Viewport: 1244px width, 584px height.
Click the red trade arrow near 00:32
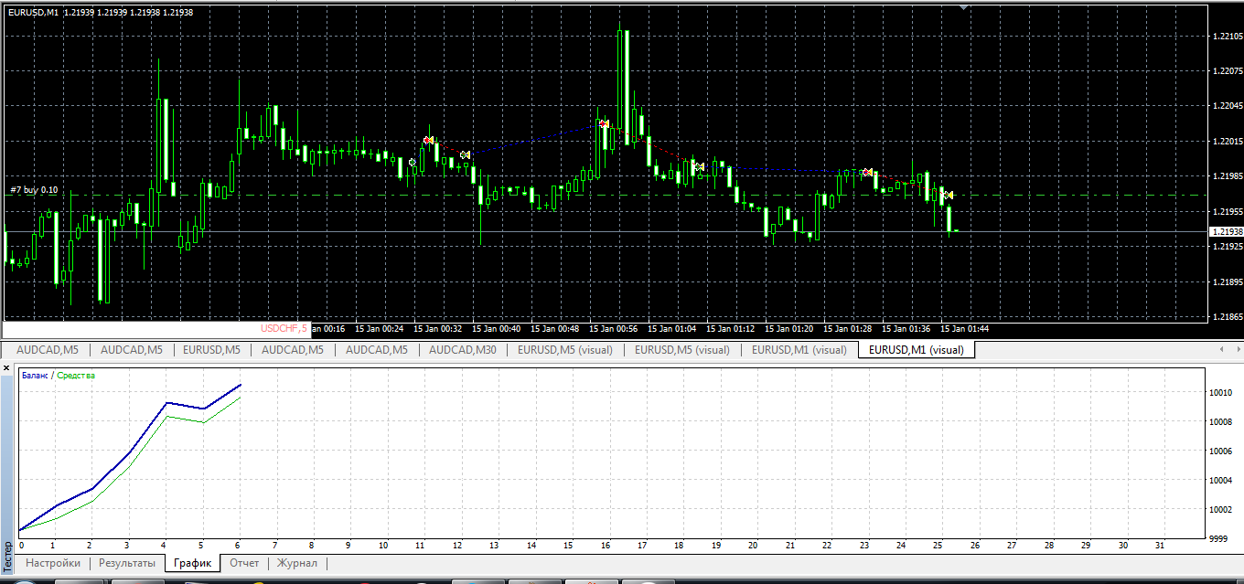[x=428, y=140]
